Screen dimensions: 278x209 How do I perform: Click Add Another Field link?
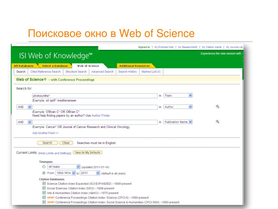point(45,133)
